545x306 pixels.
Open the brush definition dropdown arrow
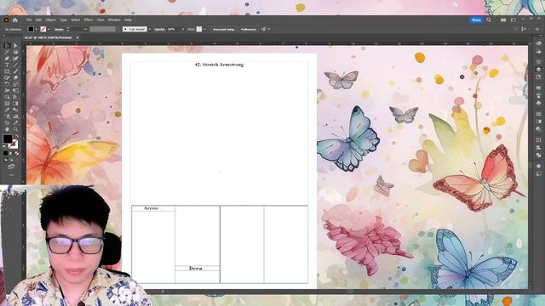tap(150, 30)
